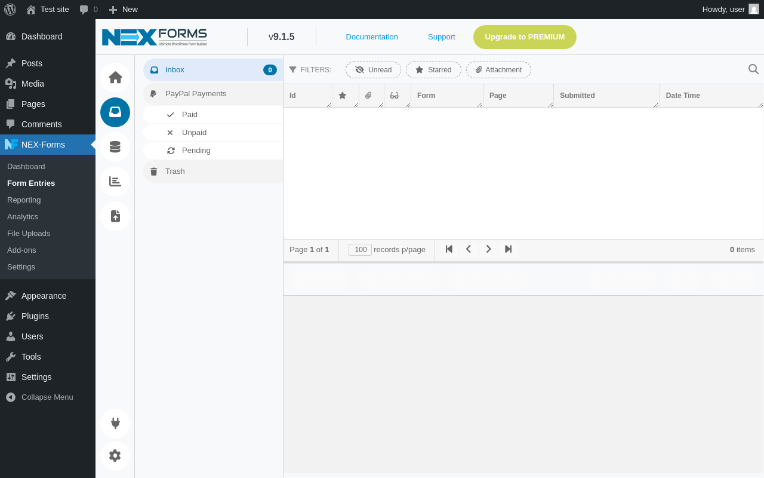
Task: Click the search magnifier icon
Action: pyautogui.click(x=753, y=69)
